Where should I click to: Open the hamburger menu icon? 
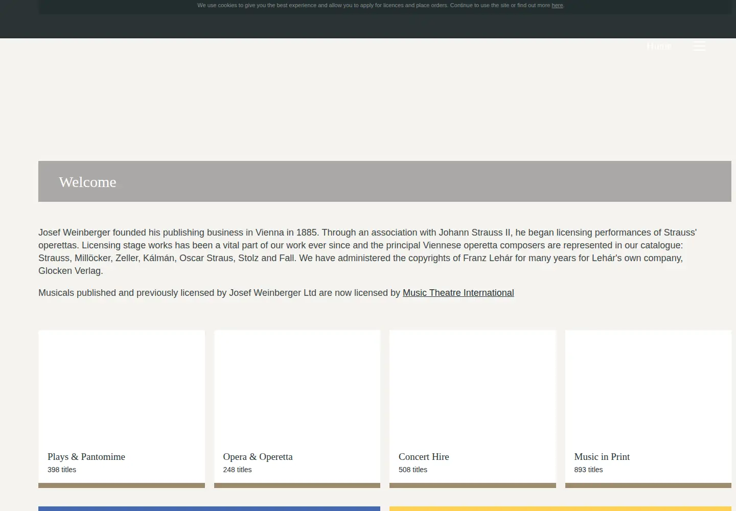[699, 46]
